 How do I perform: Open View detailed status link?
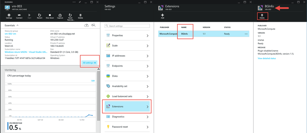point(267,58)
